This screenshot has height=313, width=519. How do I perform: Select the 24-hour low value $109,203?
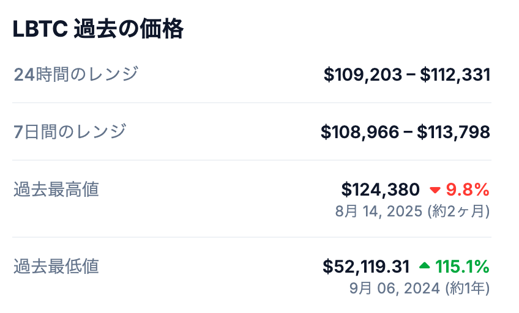coord(363,75)
